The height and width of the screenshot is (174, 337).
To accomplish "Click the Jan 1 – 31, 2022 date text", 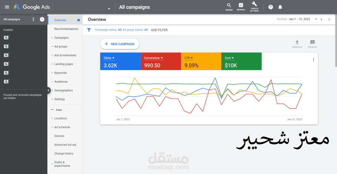I will pos(299,19).
